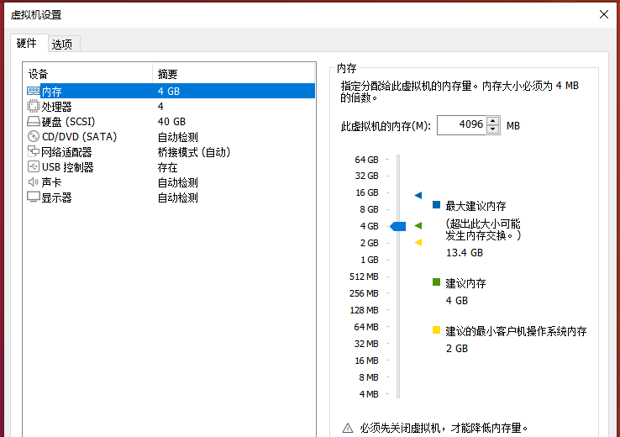Close the 虚拟机设置 dialog

[x=604, y=14]
